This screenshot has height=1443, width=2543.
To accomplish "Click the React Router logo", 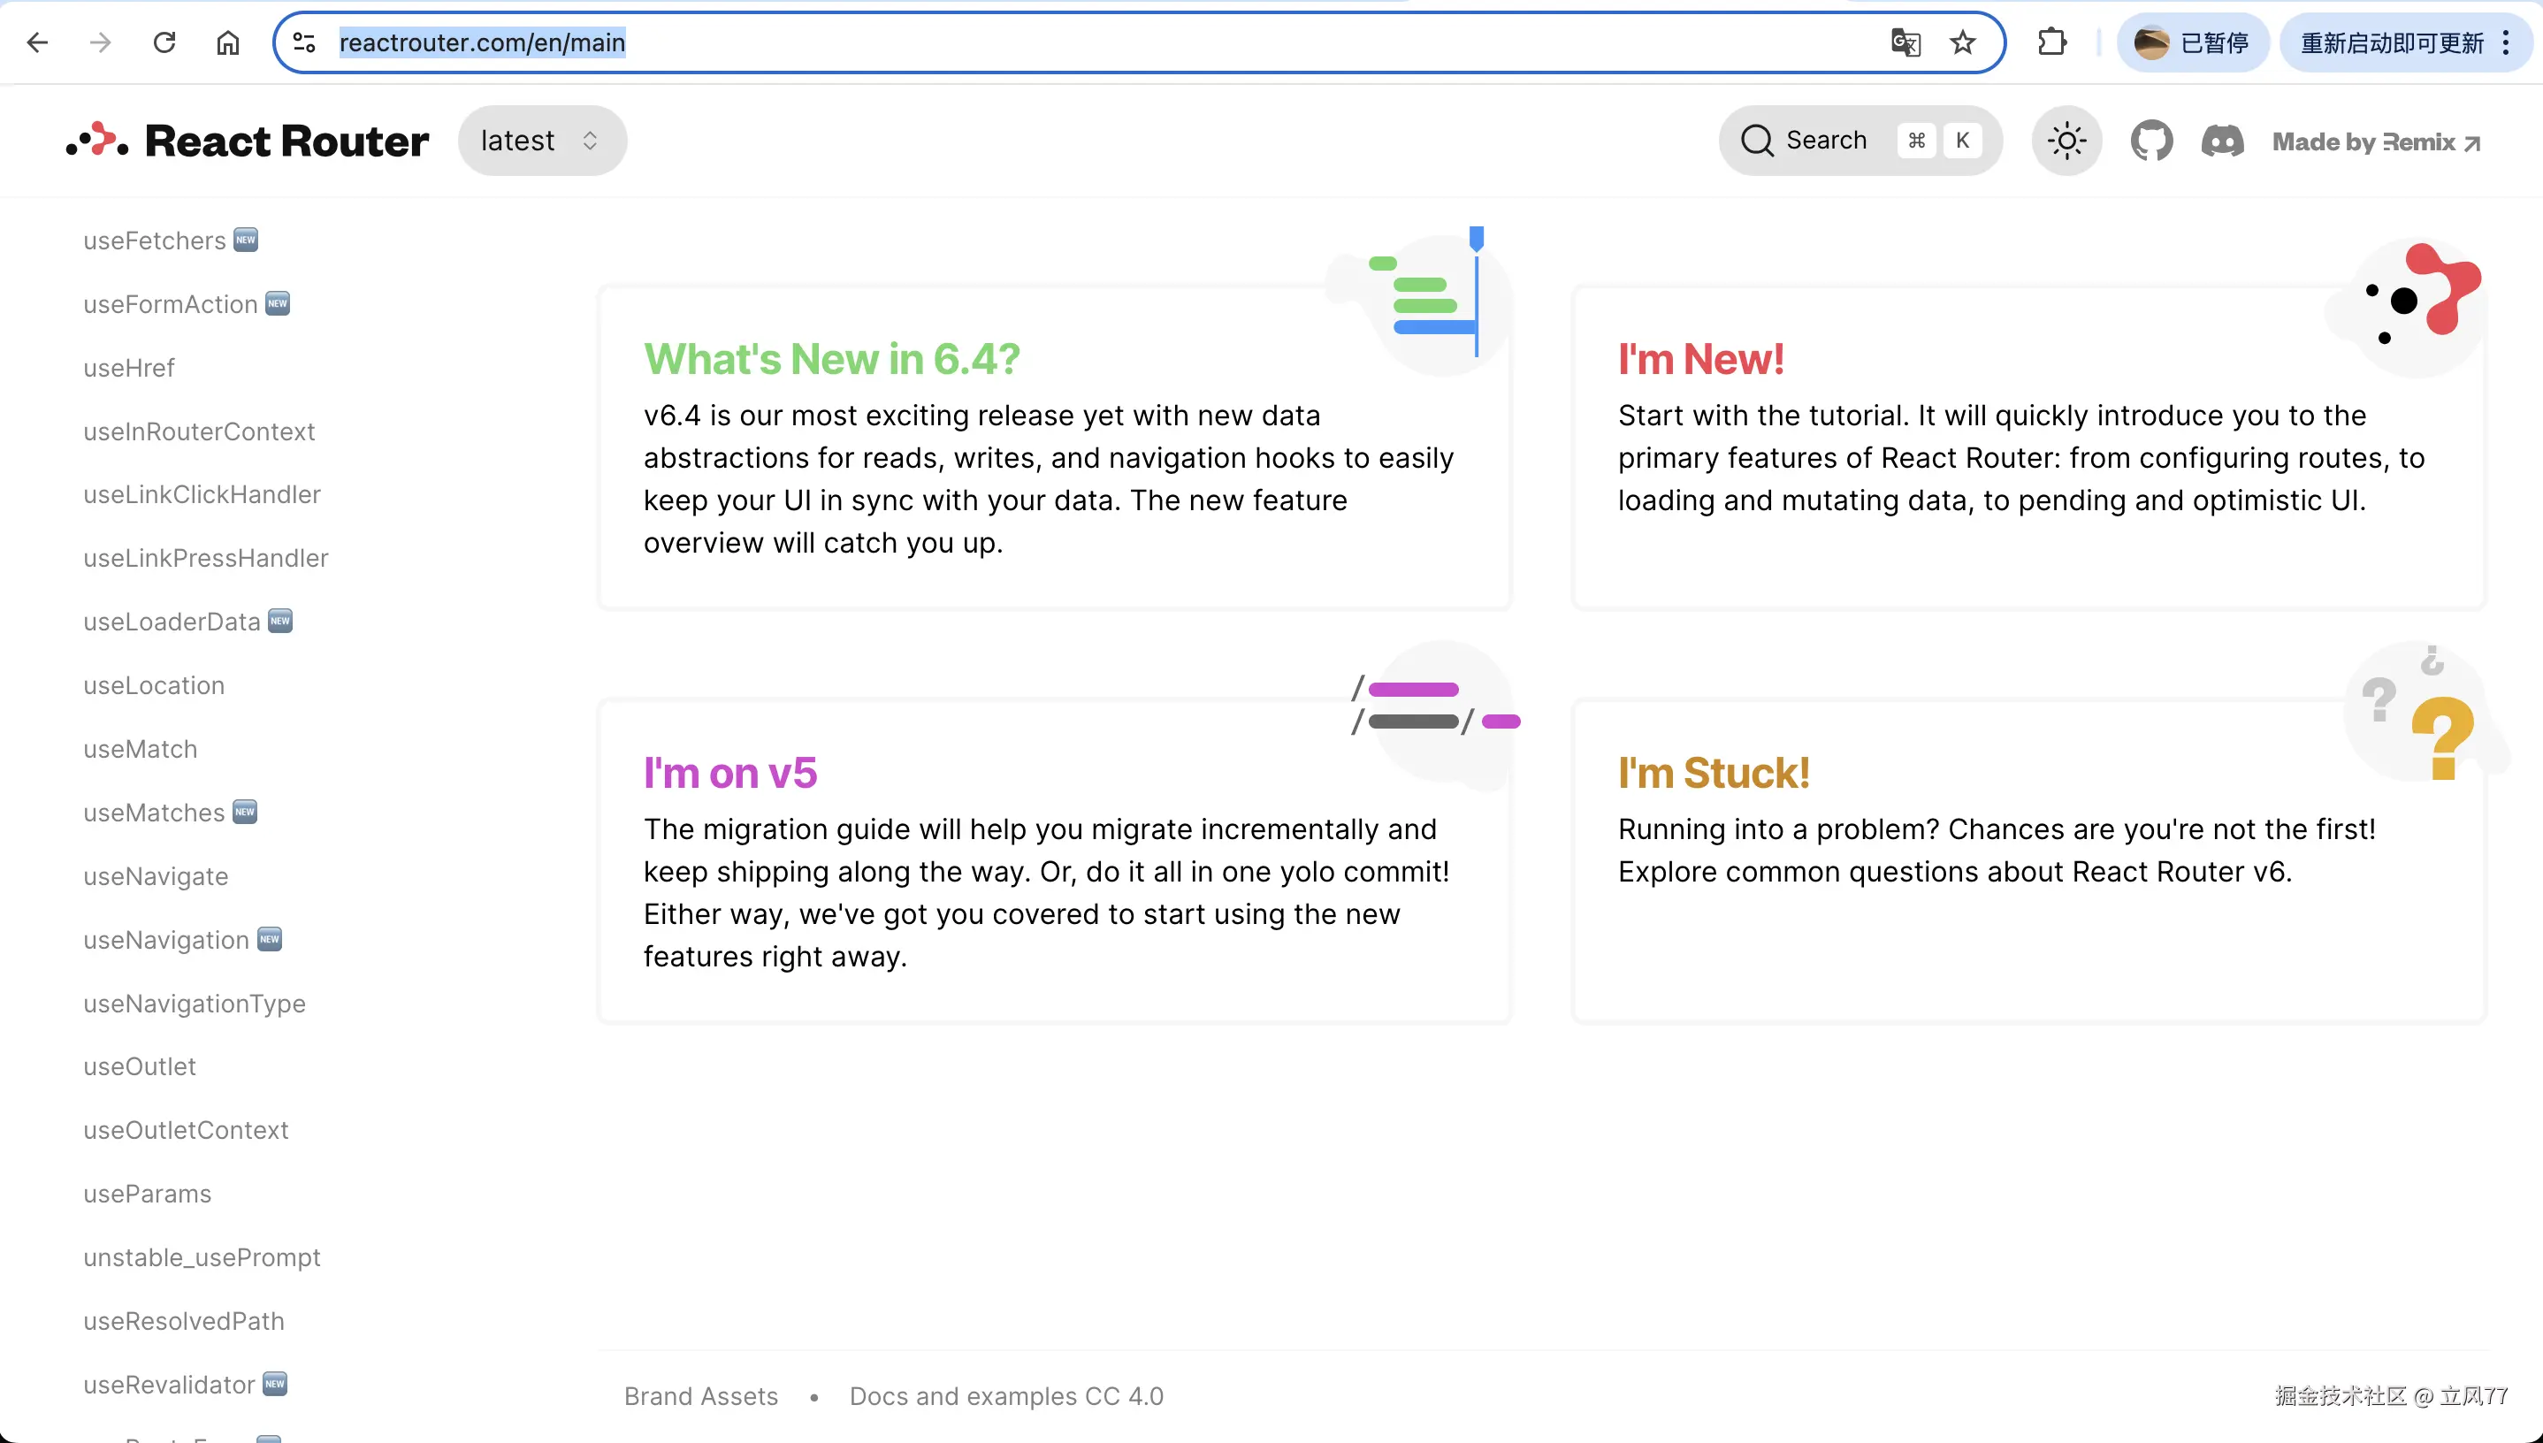I will pyautogui.click(x=248, y=141).
